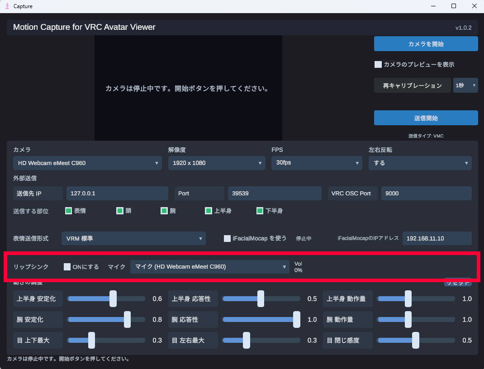
Task: Toggle the 下半身 checkbox
Action: click(260, 211)
